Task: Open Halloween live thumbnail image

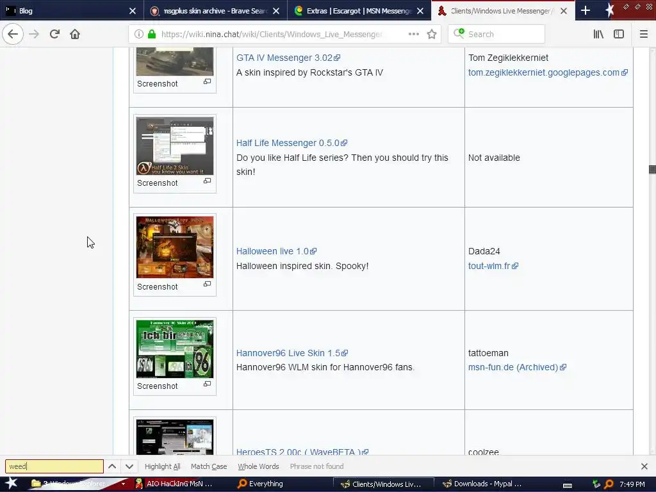Action: click(x=175, y=247)
